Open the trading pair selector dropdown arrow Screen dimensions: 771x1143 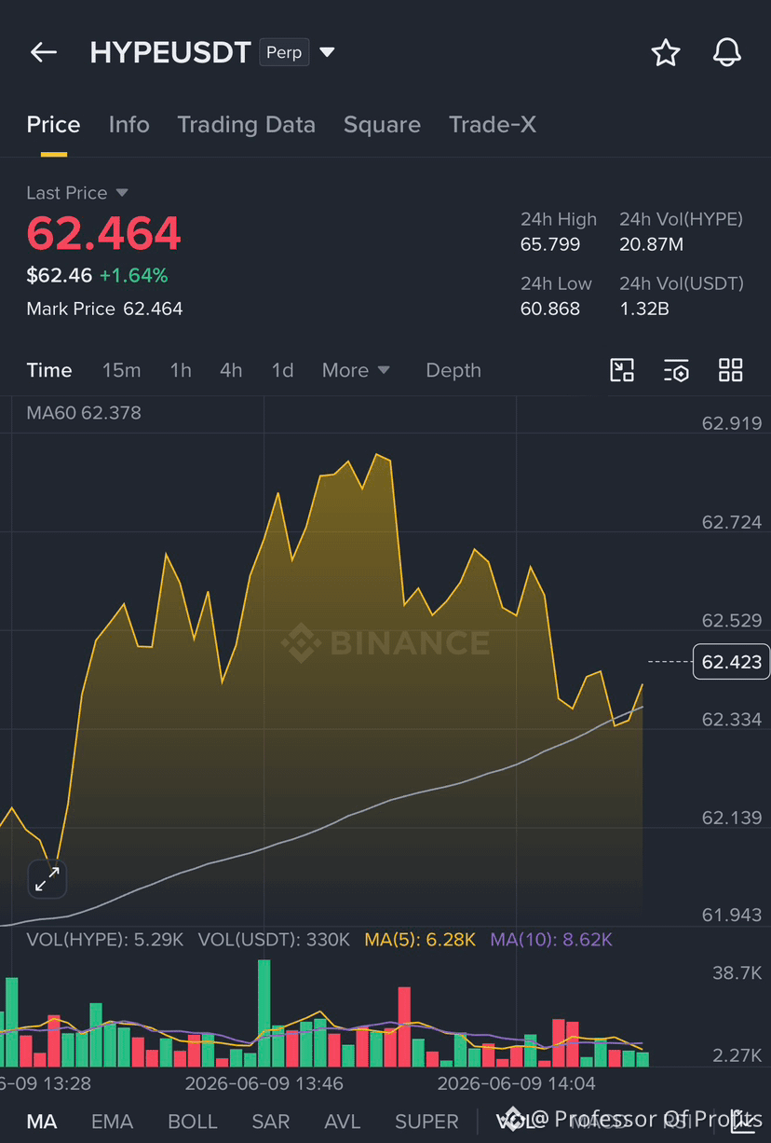click(327, 52)
